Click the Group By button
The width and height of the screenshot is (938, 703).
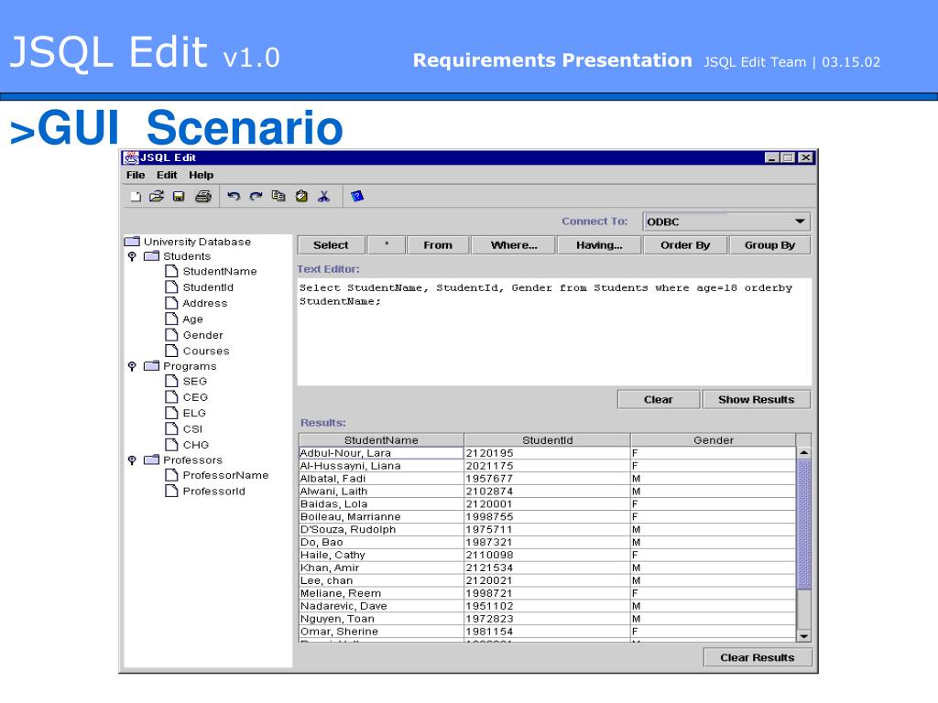coord(769,245)
